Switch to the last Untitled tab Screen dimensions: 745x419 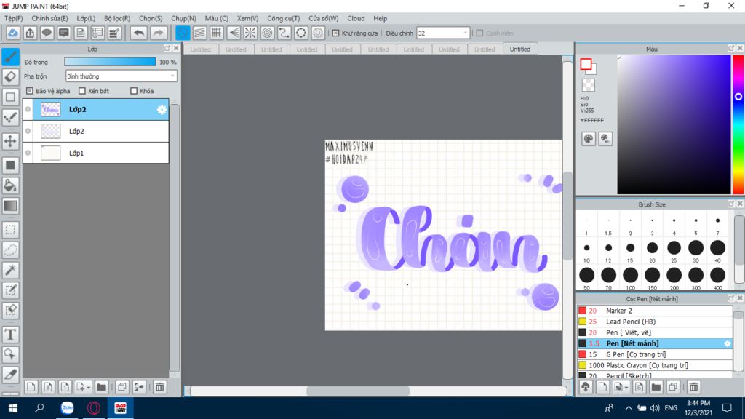point(519,49)
